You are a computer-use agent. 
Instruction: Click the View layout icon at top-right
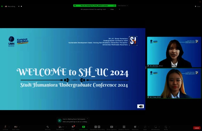[195, 6]
